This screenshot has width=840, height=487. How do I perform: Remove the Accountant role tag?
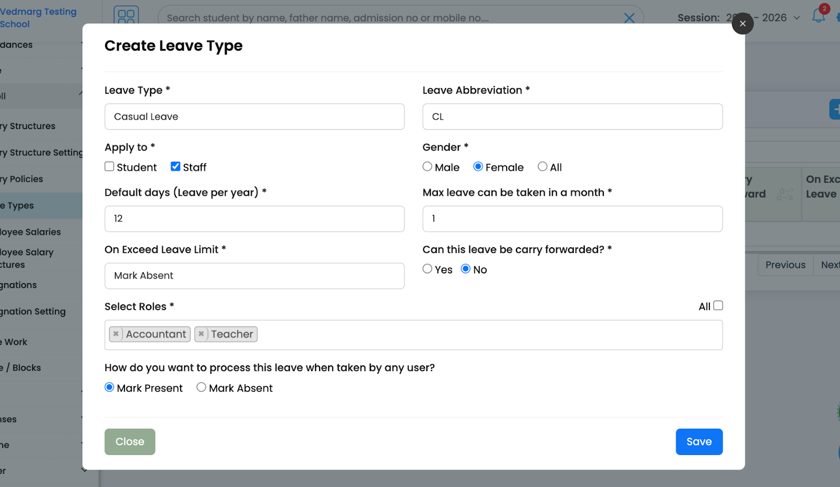115,333
